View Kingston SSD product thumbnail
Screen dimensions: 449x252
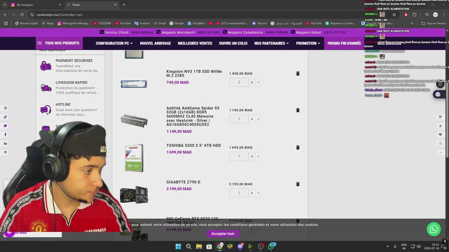[x=134, y=84]
